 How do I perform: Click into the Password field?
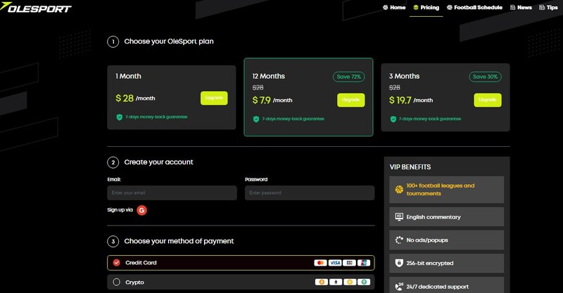[310, 193]
